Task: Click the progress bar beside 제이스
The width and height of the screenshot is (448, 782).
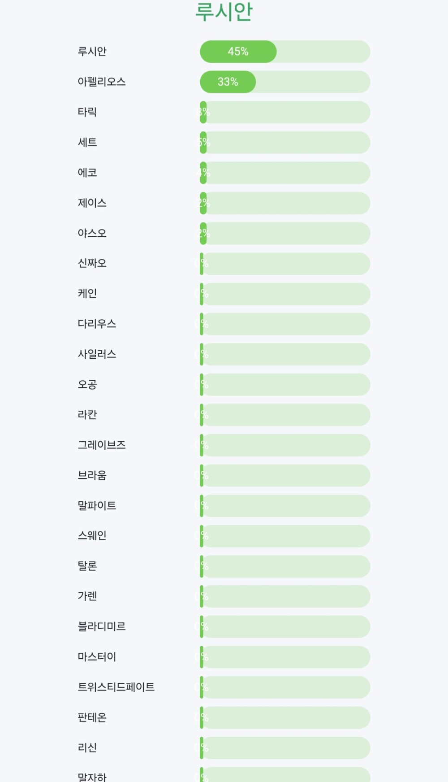Action: coord(285,203)
